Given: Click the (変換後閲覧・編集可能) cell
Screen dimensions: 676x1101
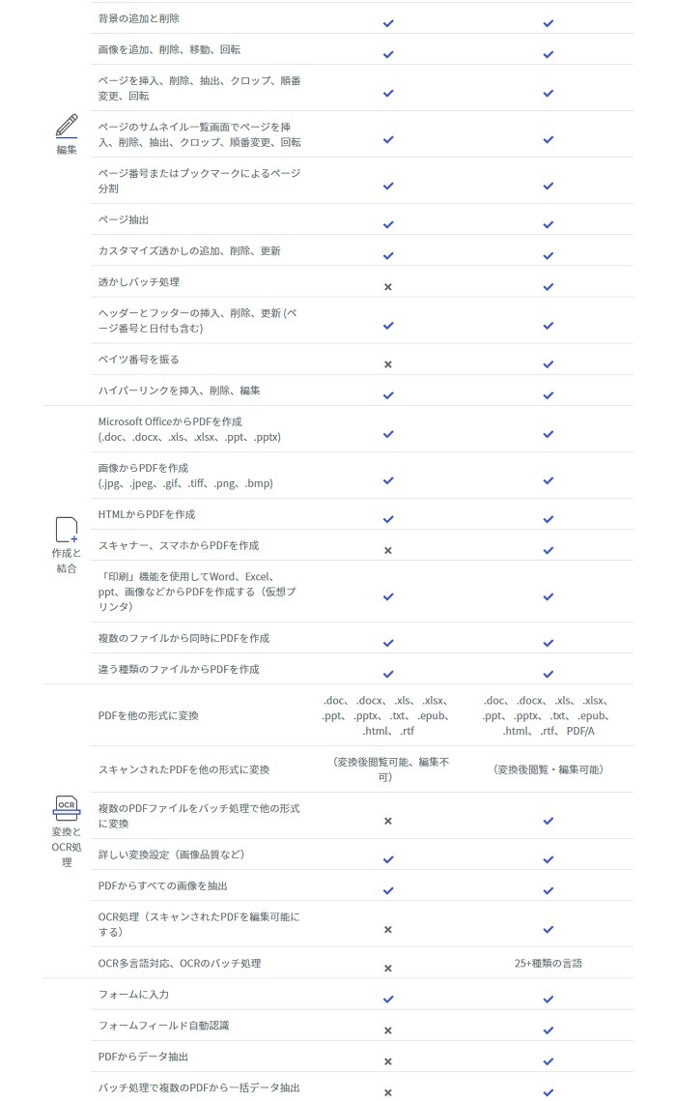Looking at the screenshot, I should click(x=549, y=769).
